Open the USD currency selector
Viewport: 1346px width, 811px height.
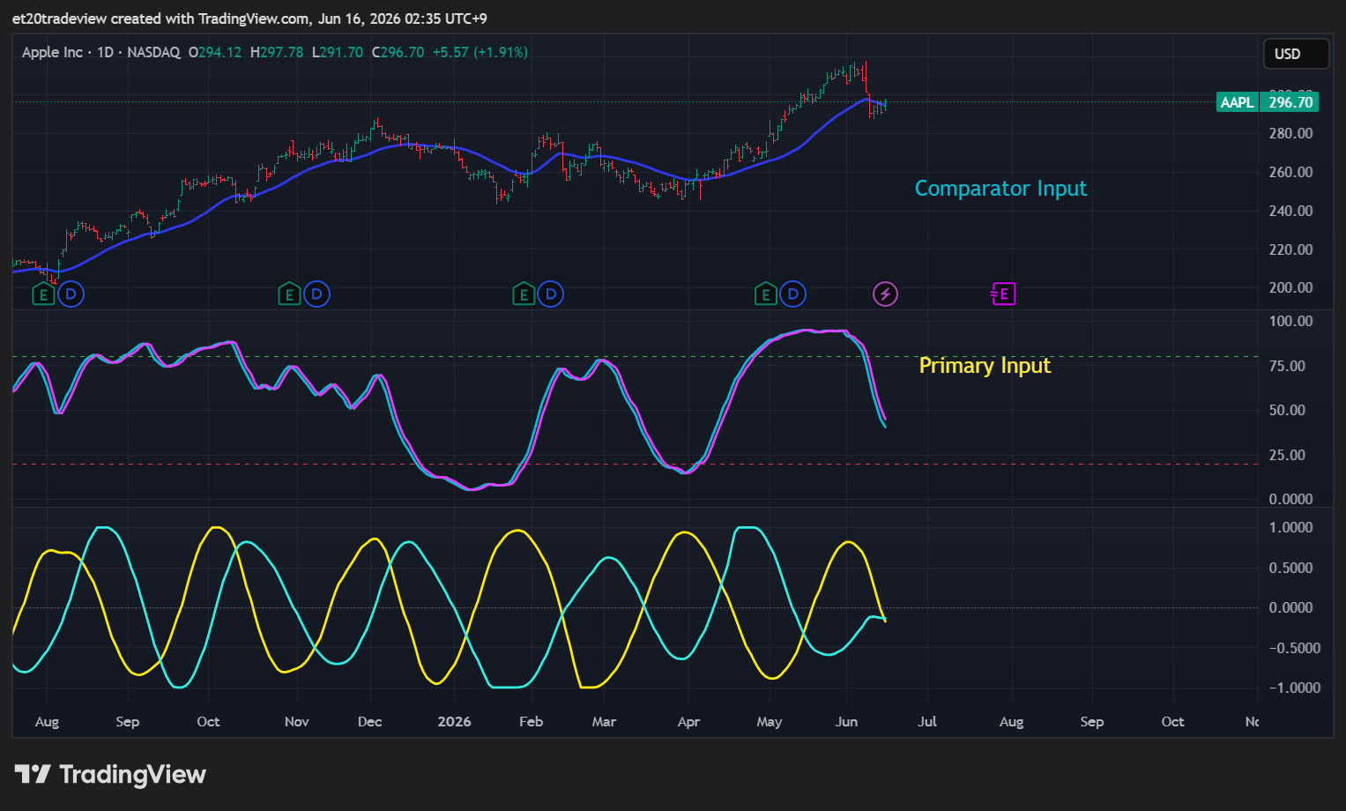[x=1296, y=54]
